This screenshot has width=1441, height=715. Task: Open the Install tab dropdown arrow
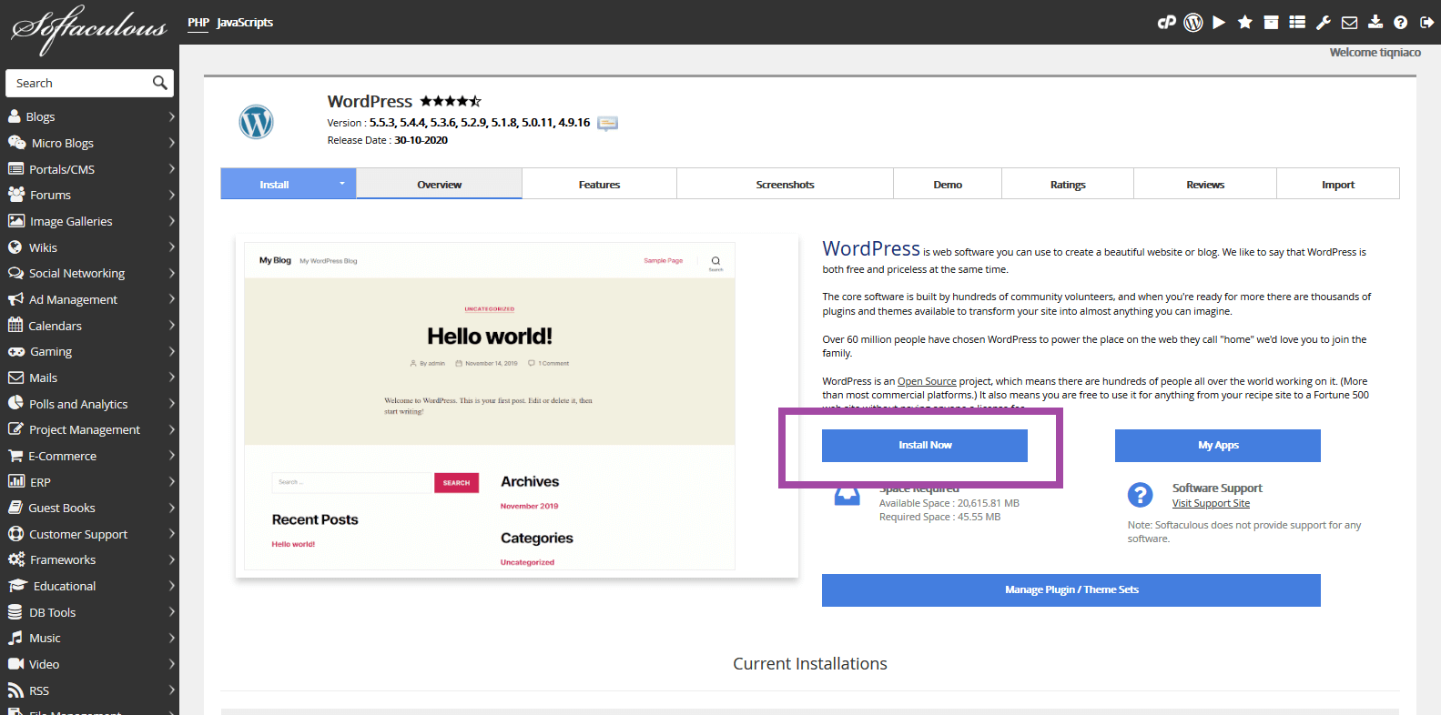[342, 184]
